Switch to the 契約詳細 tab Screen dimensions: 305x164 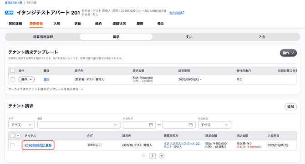tap(15, 24)
